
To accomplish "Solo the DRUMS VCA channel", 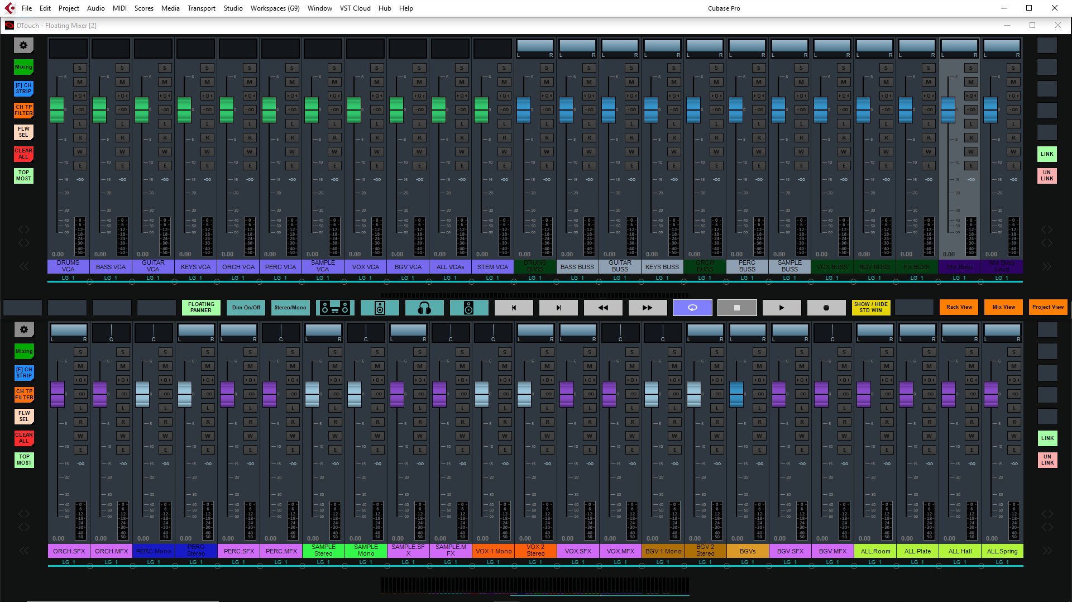I will (x=80, y=68).
